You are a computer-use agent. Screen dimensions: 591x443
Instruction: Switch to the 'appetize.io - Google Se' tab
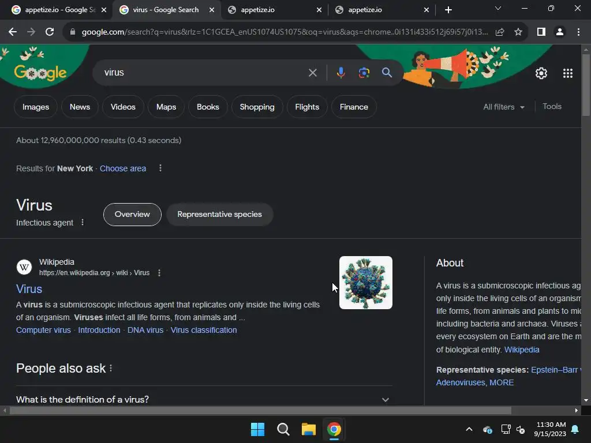55,10
